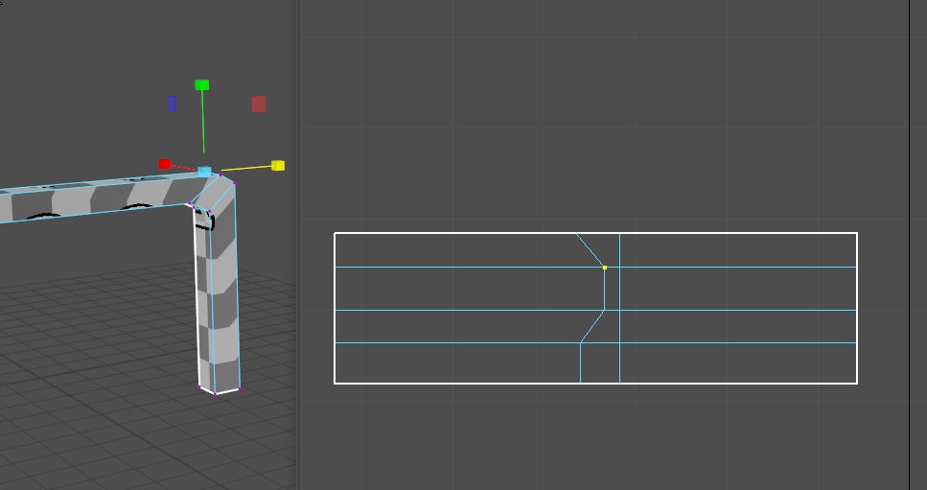The width and height of the screenshot is (927, 490).
Task: Click the UV edge below the yellow vertex
Action: [x=604, y=289]
